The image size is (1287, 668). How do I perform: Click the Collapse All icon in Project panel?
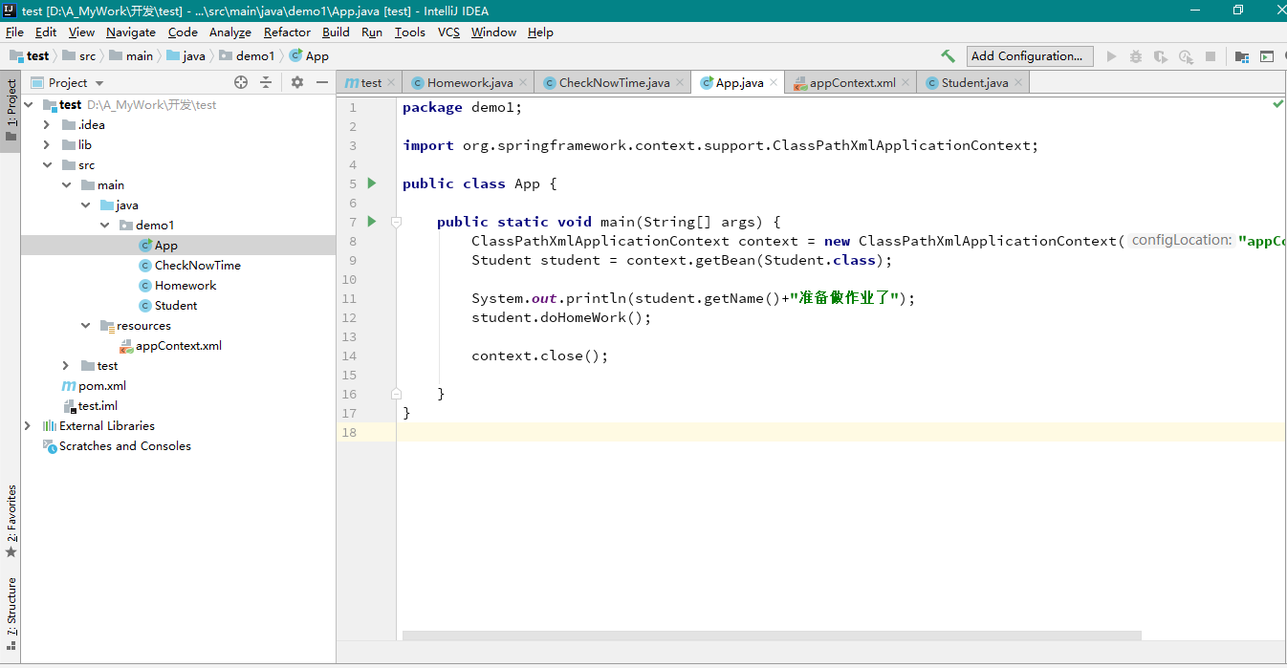tap(266, 83)
